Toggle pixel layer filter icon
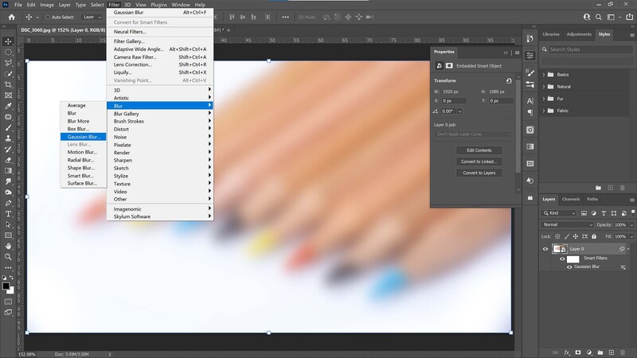Viewport: 637px width, 358px height. click(584, 213)
